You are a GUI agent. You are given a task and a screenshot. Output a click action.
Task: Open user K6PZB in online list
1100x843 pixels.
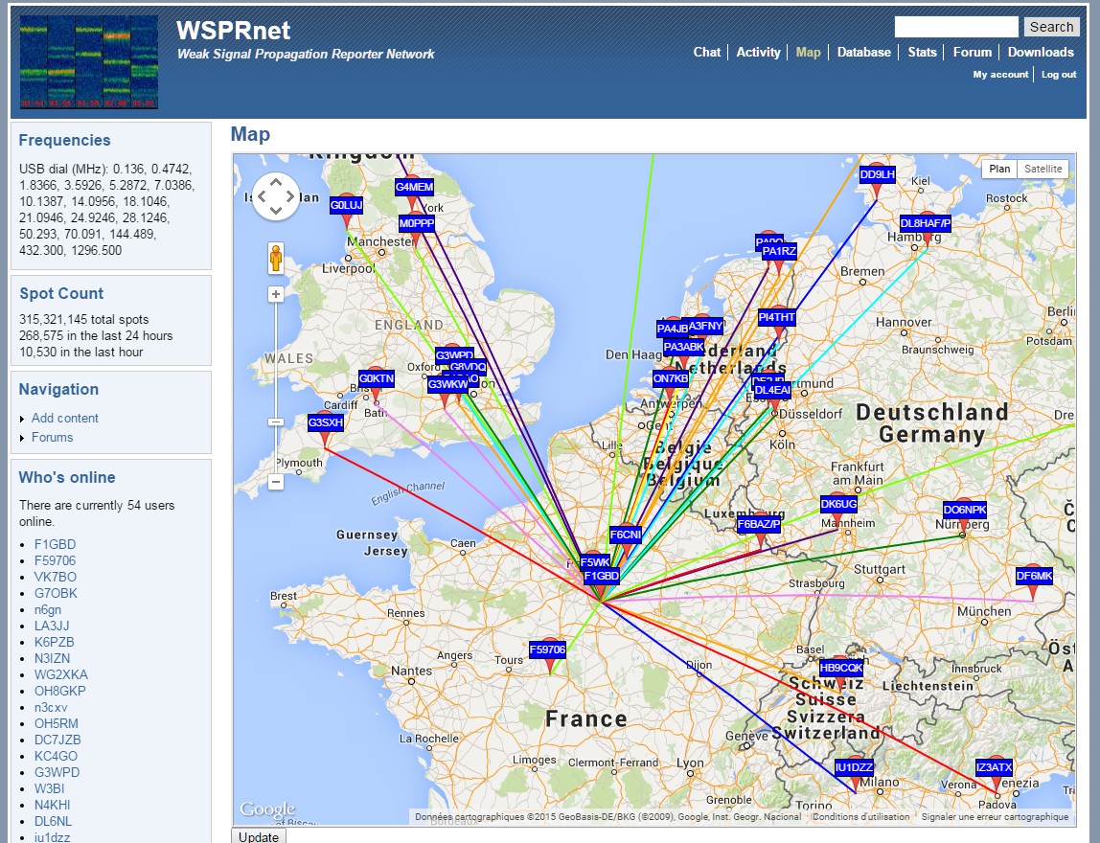(x=54, y=643)
